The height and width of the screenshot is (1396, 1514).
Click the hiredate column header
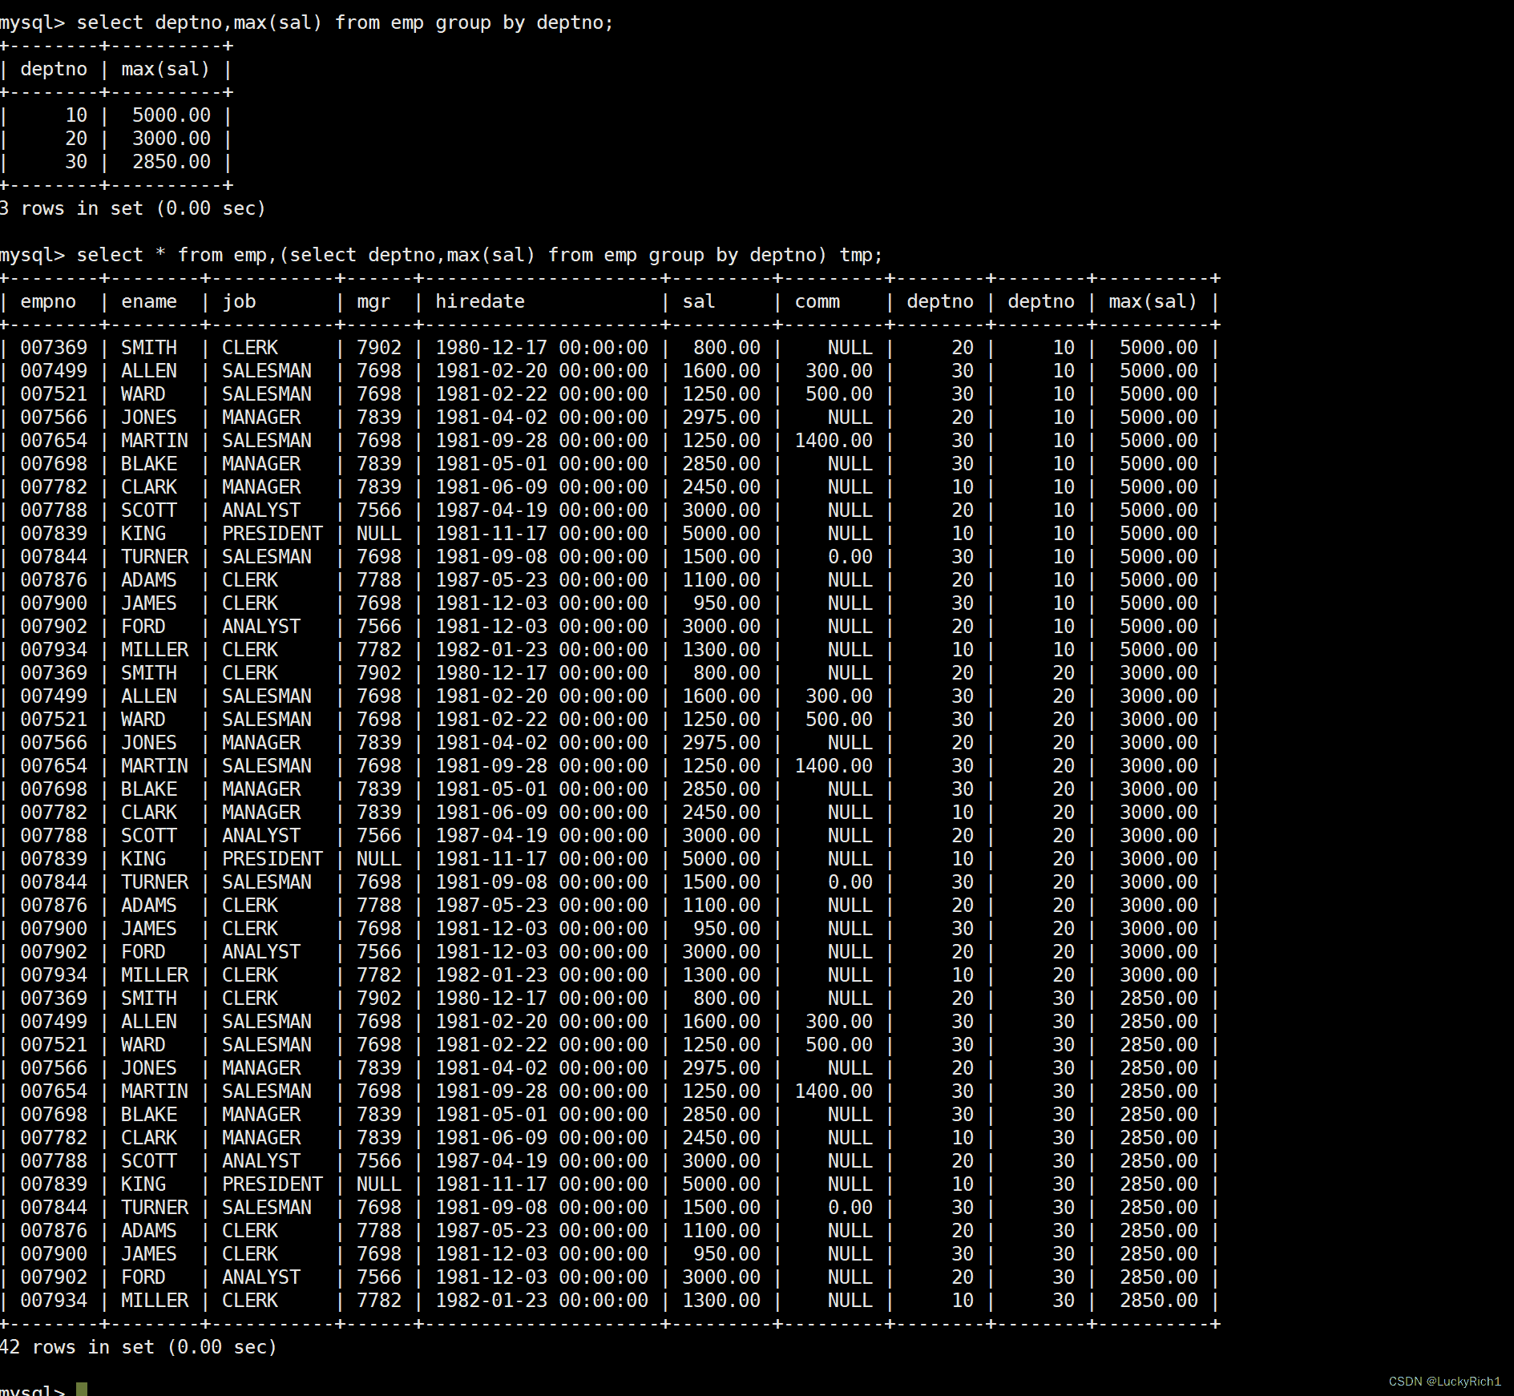coord(480,301)
